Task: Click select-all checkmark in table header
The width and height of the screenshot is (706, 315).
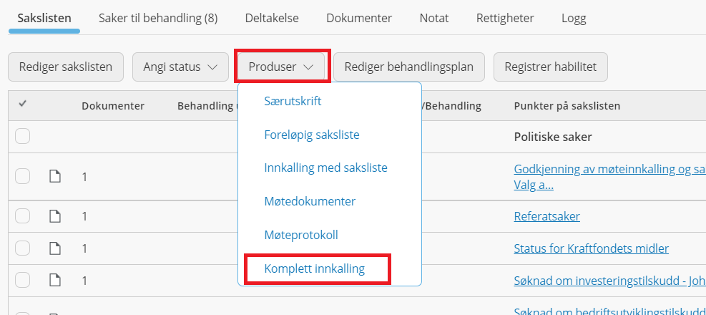Action: click(x=22, y=104)
